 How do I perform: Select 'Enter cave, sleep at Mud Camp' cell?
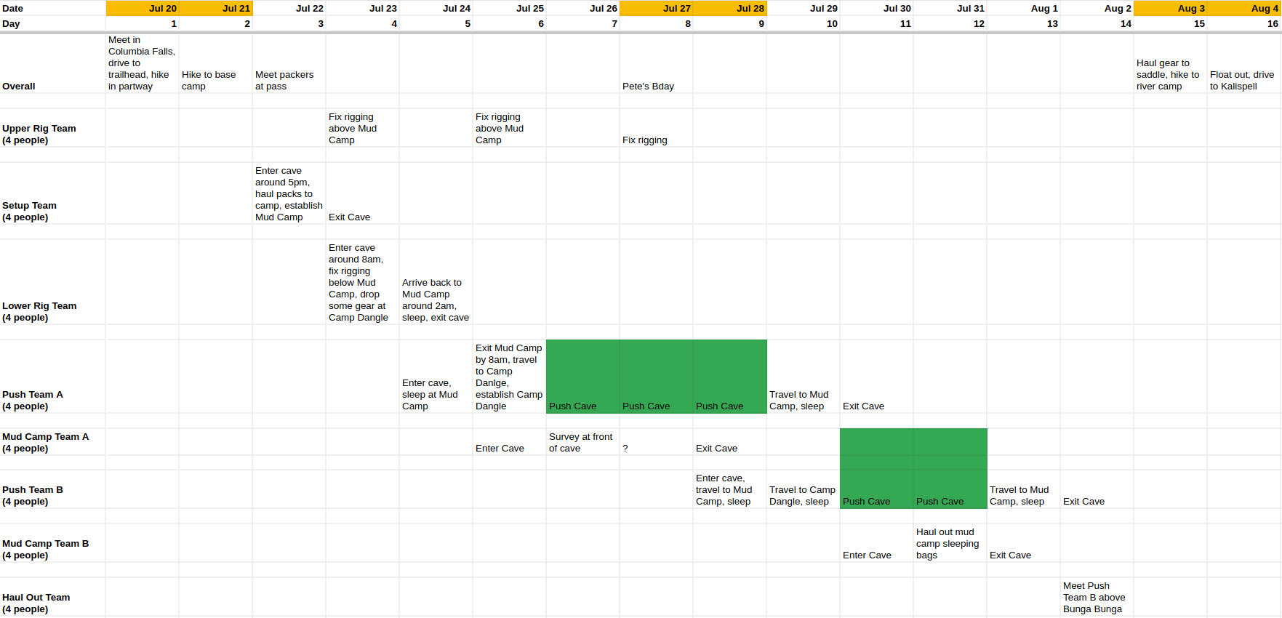436,377
